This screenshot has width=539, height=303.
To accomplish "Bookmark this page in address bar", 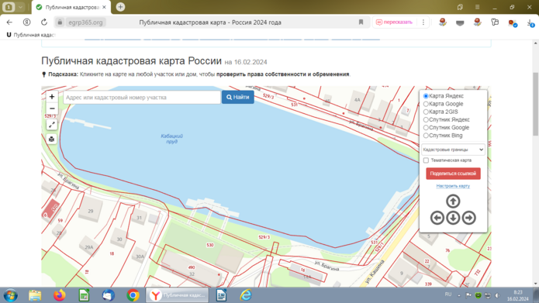I will pyautogui.click(x=361, y=22).
